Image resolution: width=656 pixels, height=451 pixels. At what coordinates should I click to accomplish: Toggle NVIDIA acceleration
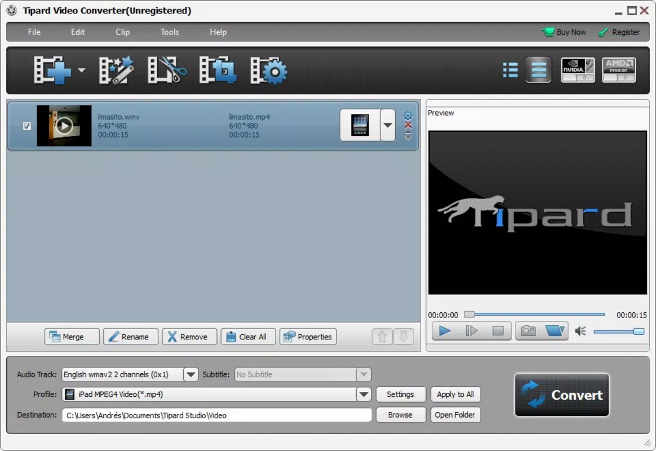pos(578,70)
